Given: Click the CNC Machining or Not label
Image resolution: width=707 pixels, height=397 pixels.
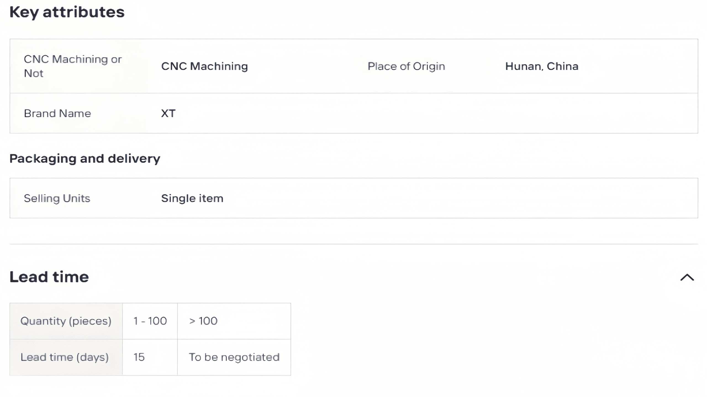Looking at the screenshot, I should coord(73,66).
